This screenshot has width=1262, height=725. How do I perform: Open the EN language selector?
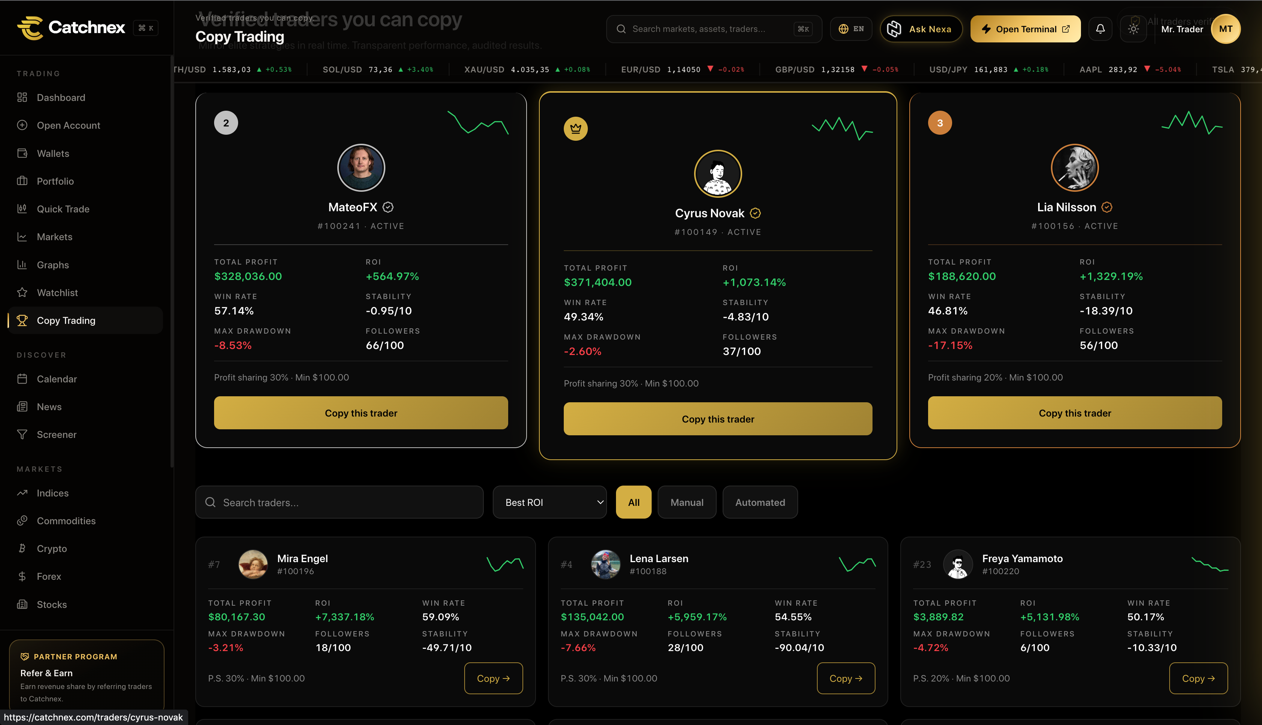click(851, 29)
